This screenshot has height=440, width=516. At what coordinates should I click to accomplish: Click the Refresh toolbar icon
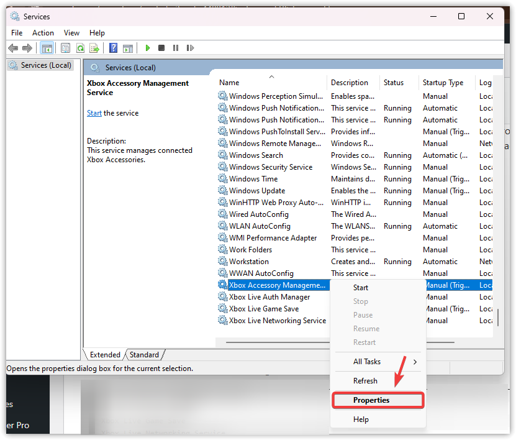79,48
